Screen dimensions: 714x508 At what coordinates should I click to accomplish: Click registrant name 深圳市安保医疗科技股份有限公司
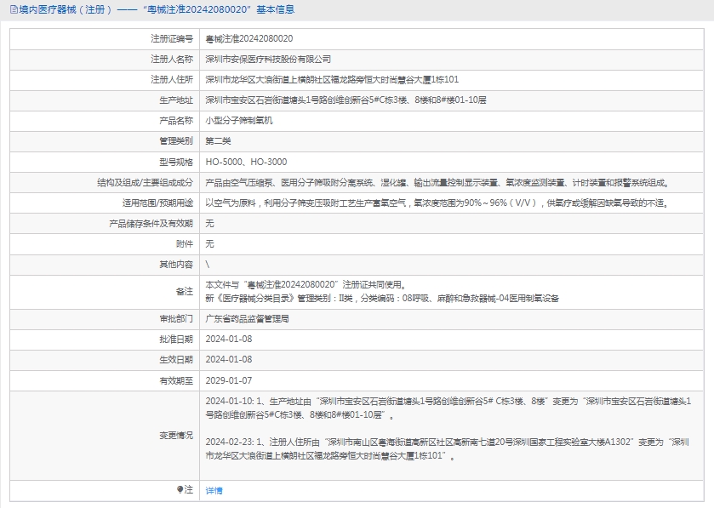click(x=268, y=60)
